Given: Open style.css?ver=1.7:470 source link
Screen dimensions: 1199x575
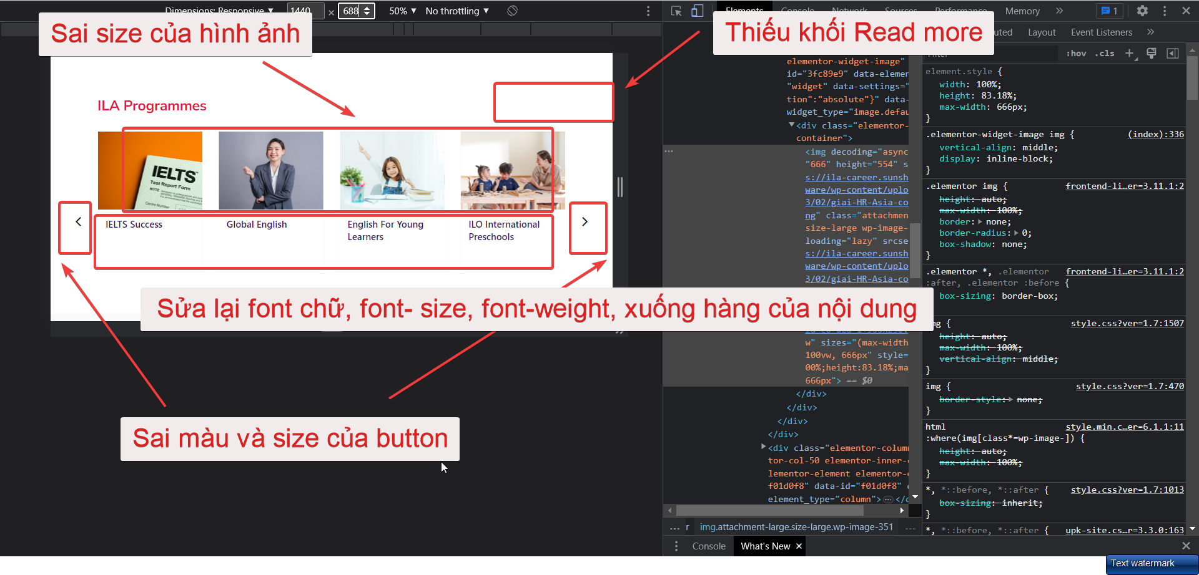Looking at the screenshot, I should point(1130,387).
